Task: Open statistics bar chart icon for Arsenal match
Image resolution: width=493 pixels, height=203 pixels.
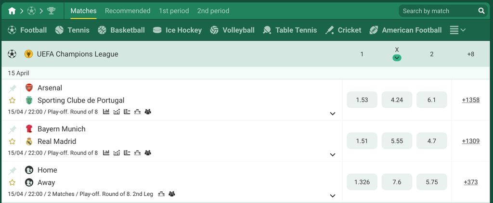Action: (106, 112)
